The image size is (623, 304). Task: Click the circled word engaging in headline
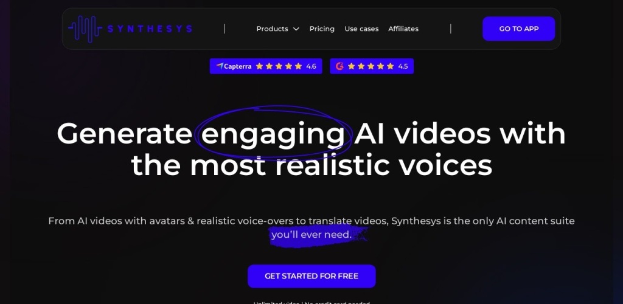273,135
